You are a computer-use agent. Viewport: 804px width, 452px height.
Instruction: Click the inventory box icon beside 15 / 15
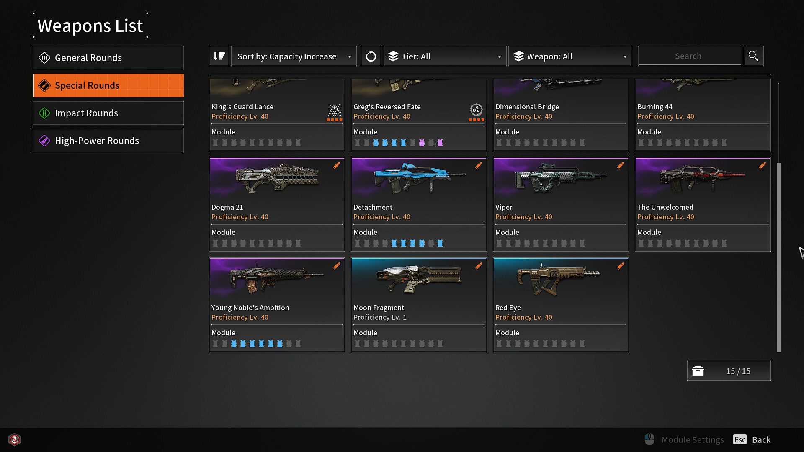coord(698,371)
